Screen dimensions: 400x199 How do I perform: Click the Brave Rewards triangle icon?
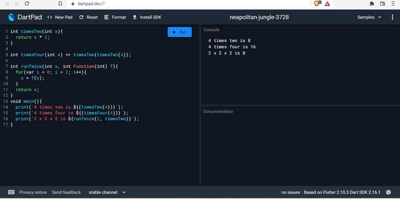click(327, 4)
